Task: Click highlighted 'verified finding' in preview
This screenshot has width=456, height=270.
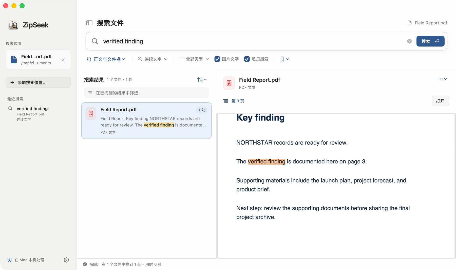Action: pos(267,161)
